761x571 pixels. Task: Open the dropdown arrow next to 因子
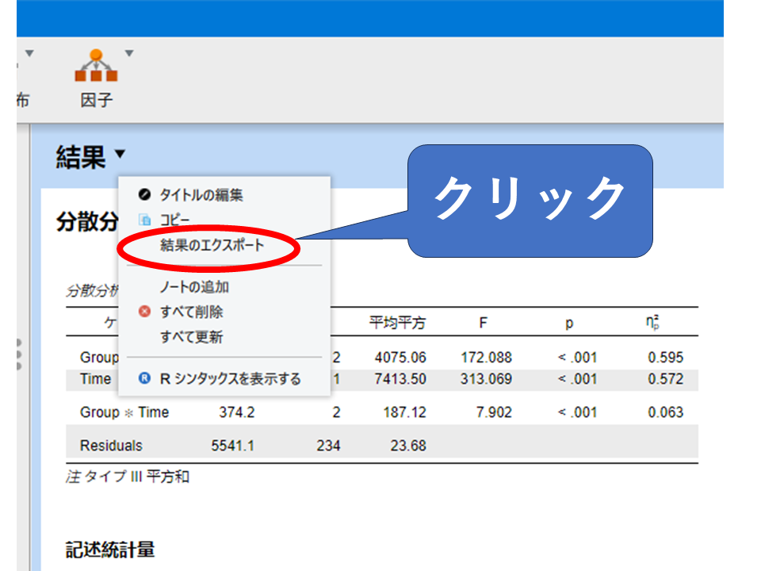129,54
